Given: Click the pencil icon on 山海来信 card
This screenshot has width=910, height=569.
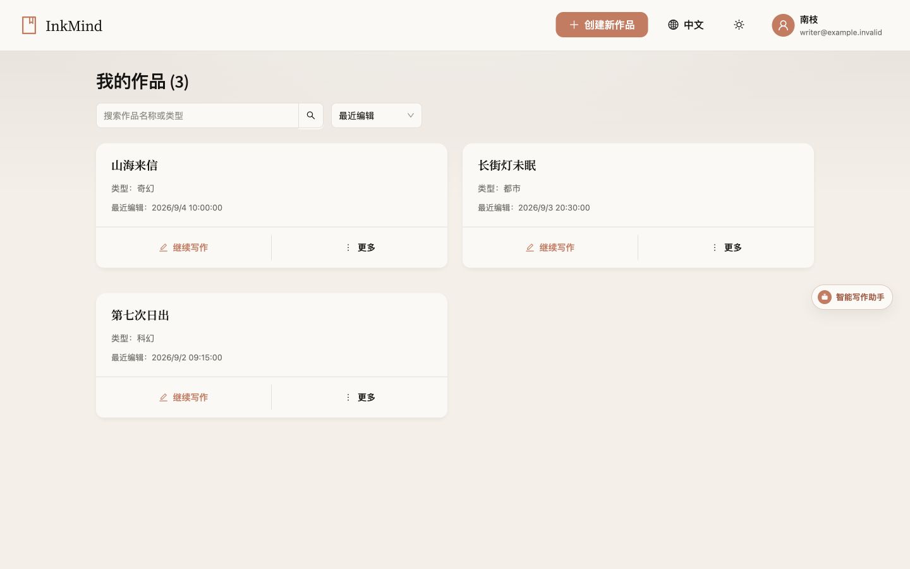Looking at the screenshot, I should [x=164, y=248].
